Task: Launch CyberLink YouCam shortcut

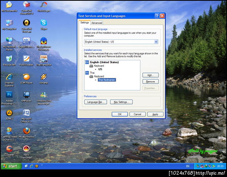Action: coord(26,26)
